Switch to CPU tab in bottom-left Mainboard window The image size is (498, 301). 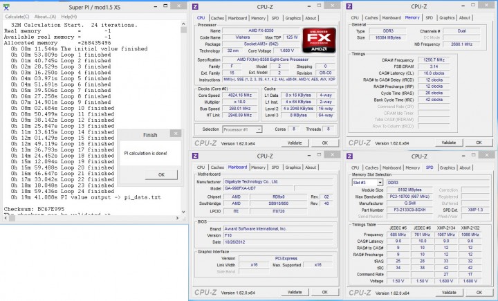[x=201, y=167]
